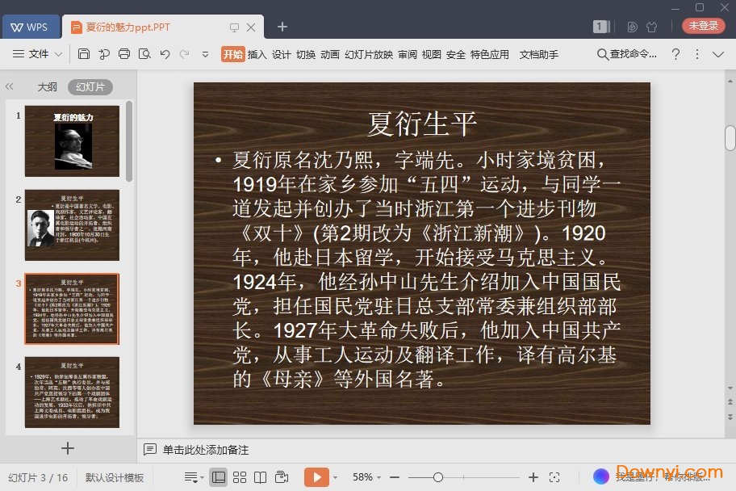Switch to 大纲 outline view

click(x=47, y=87)
